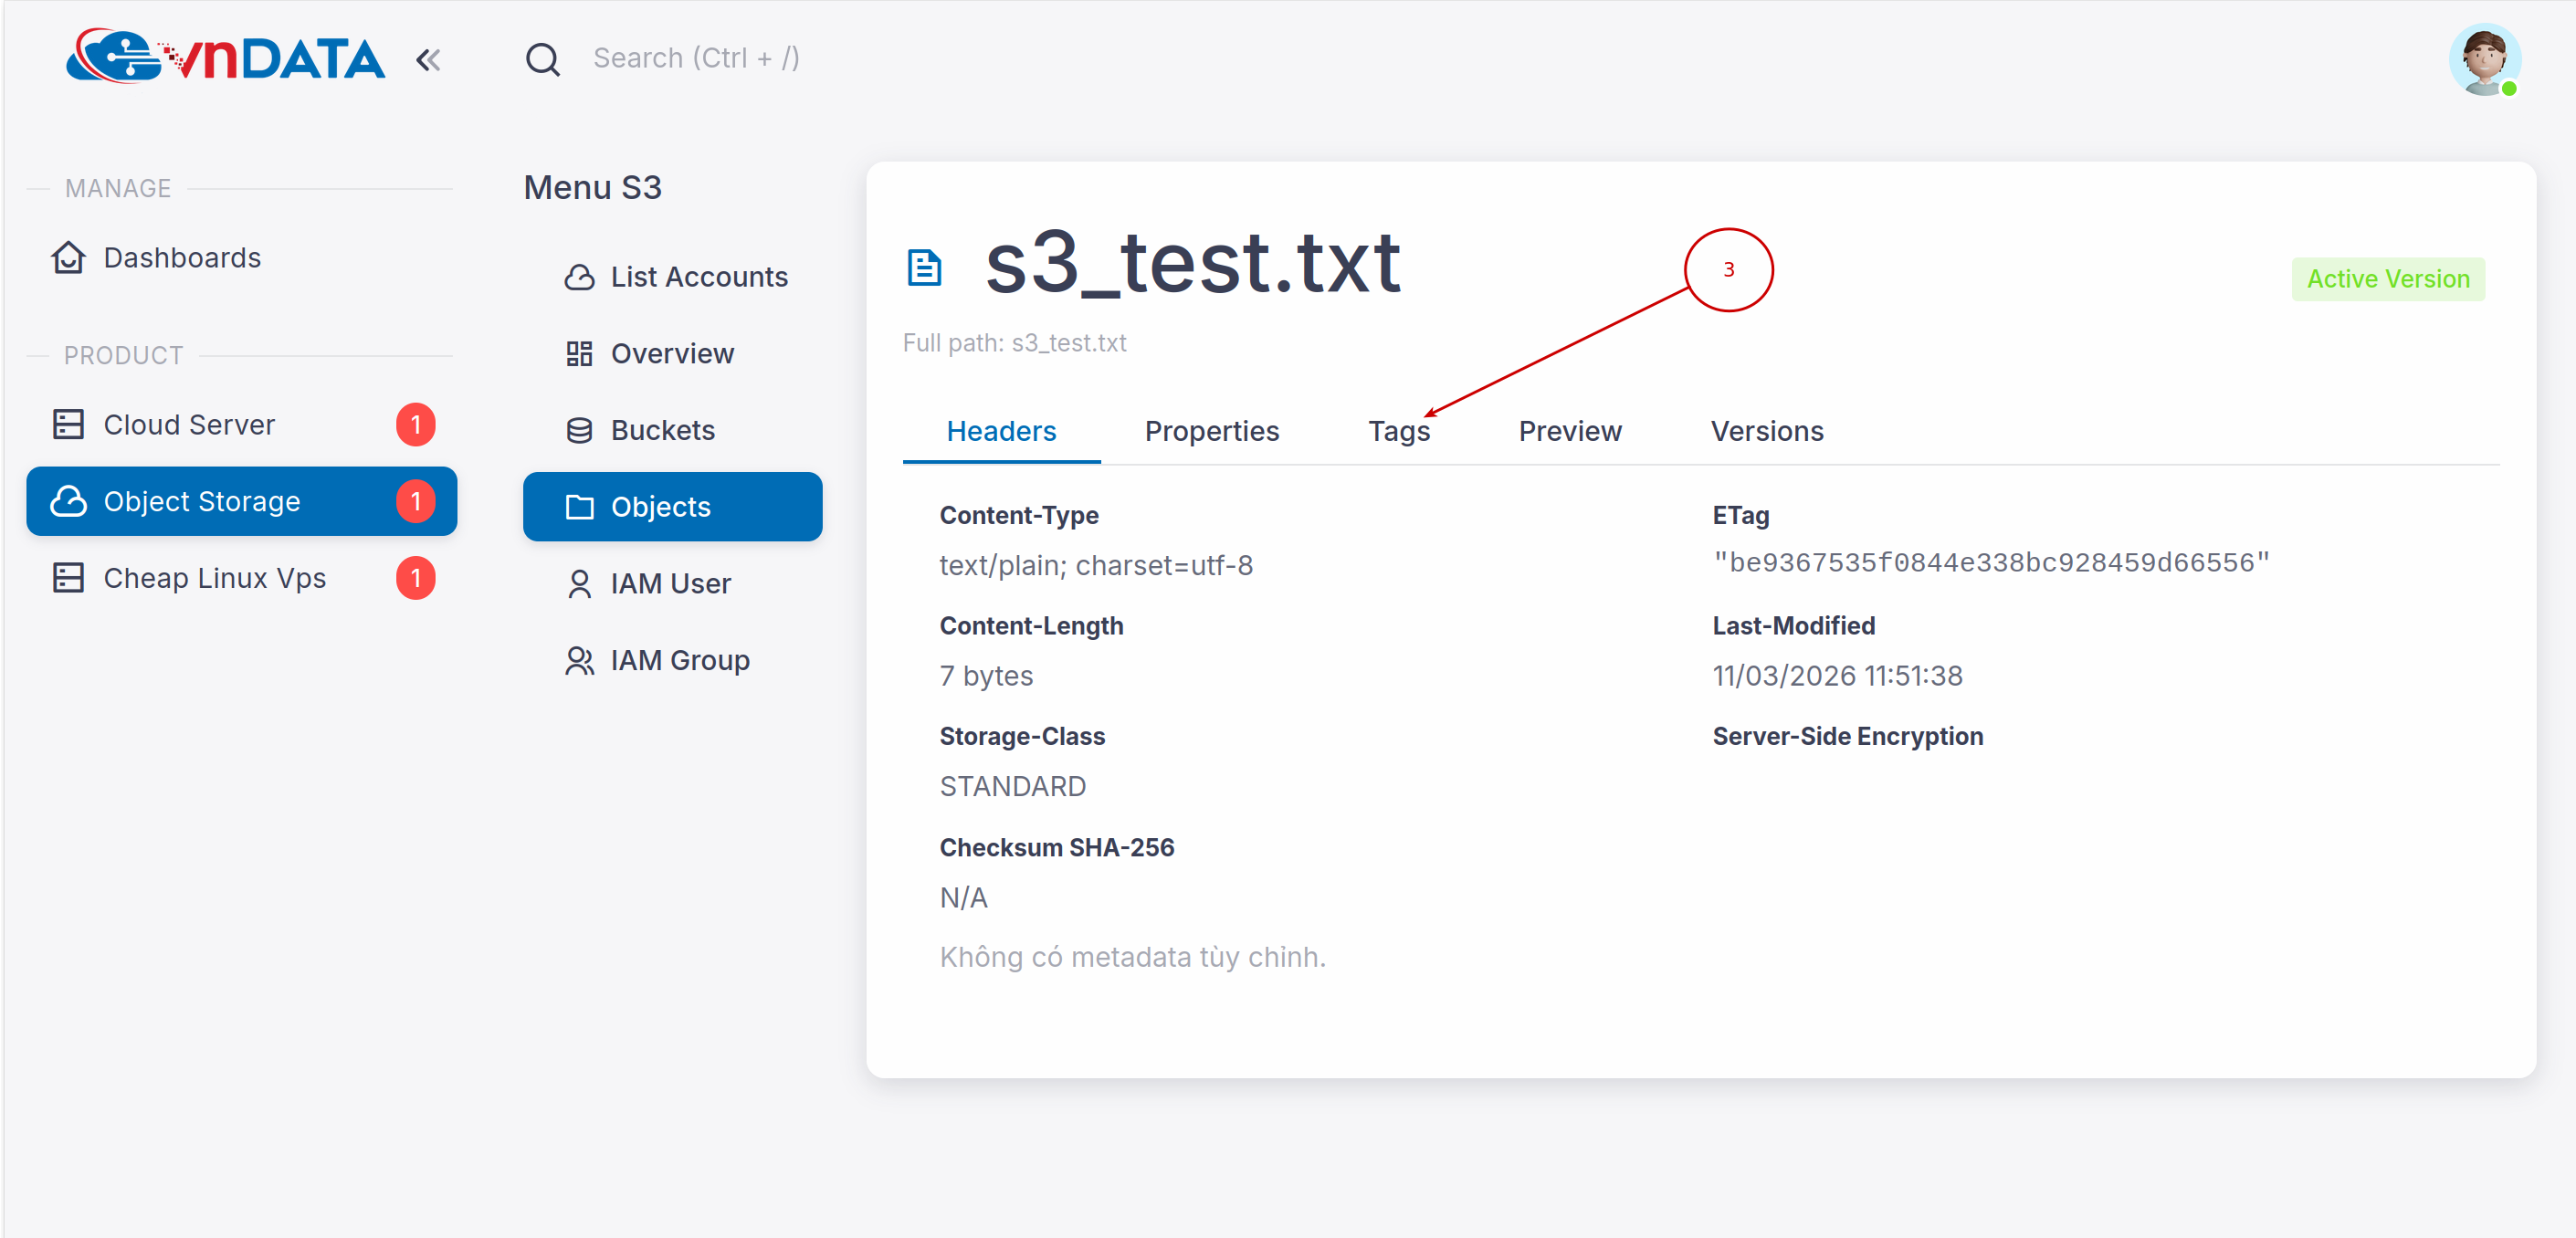Click the Active Version badge
2576x1238 pixels.
tap(2387, 279)
